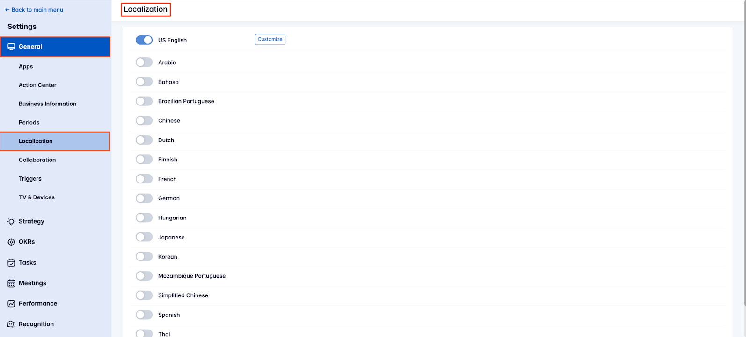Click Back to main menu link

34,10
